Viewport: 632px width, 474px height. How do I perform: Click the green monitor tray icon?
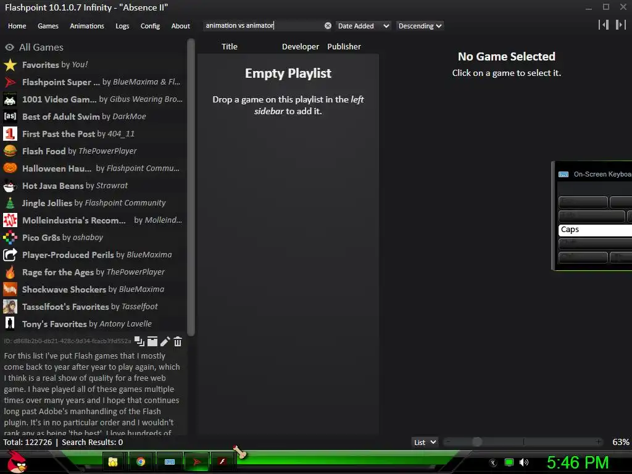pyautogui.click(x=509, y=462)
